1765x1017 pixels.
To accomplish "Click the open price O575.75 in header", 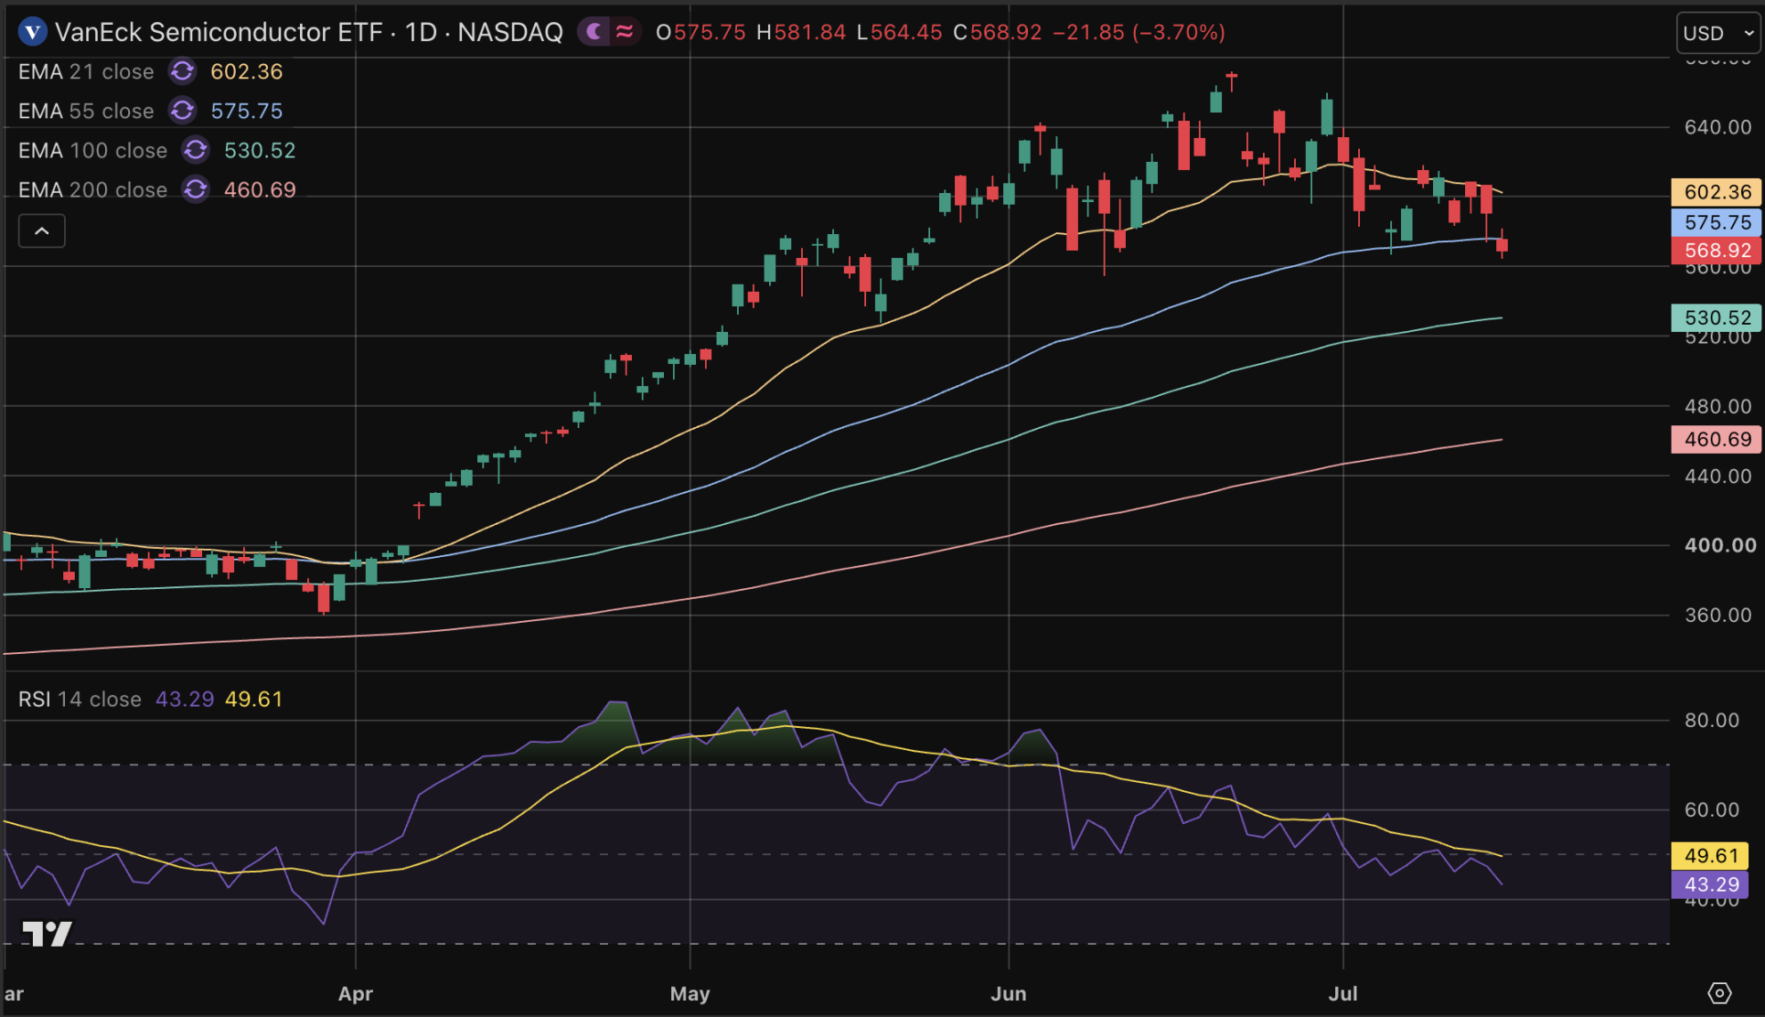I will tap(701, 32).
